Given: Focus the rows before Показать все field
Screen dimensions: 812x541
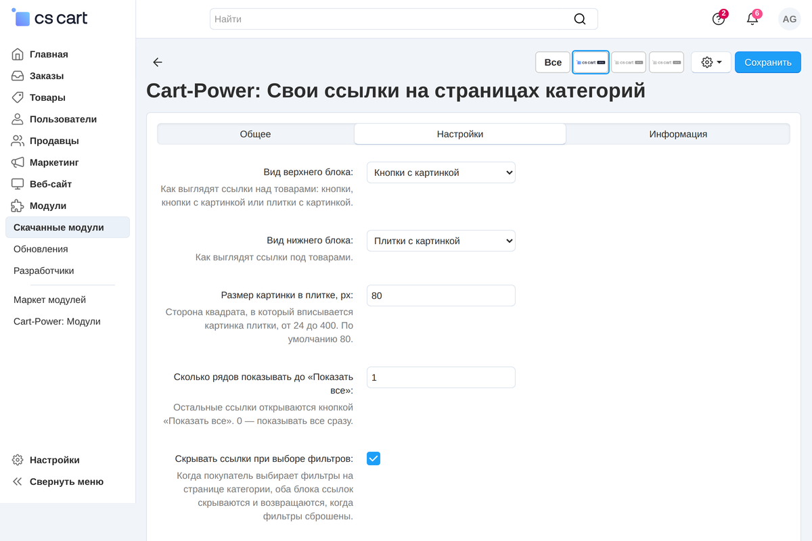Looking at the screenshot, I should [441, 377].
